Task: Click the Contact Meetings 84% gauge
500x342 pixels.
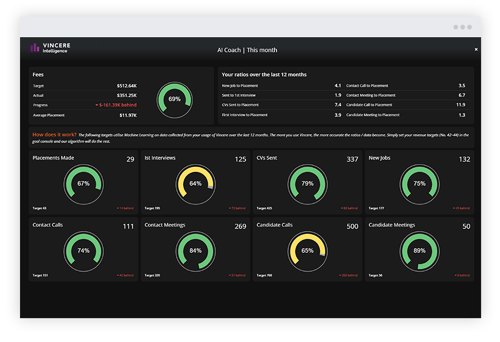Action: [196, 251]
